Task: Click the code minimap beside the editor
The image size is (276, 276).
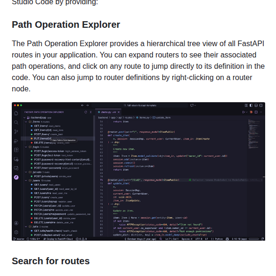Action: 254,134
